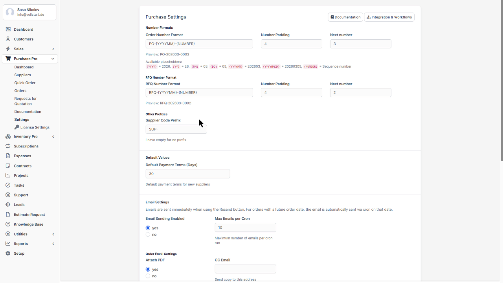This screenshot has width=503, height=283.
Task: Click the Subscriptions refresh icon
Action: (8, 146)
